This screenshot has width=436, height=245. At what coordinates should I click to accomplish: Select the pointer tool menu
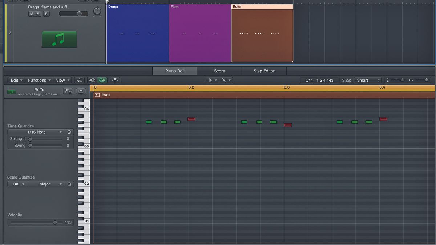(212, 80)
